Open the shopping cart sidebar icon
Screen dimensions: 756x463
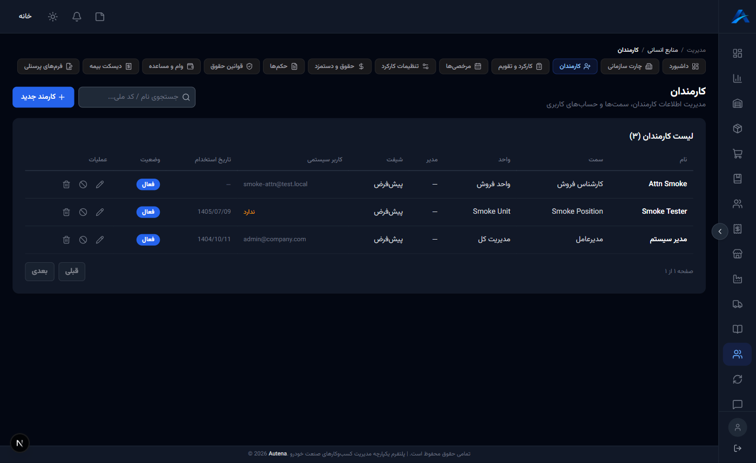pyautogui.click(x=737, y=154)
